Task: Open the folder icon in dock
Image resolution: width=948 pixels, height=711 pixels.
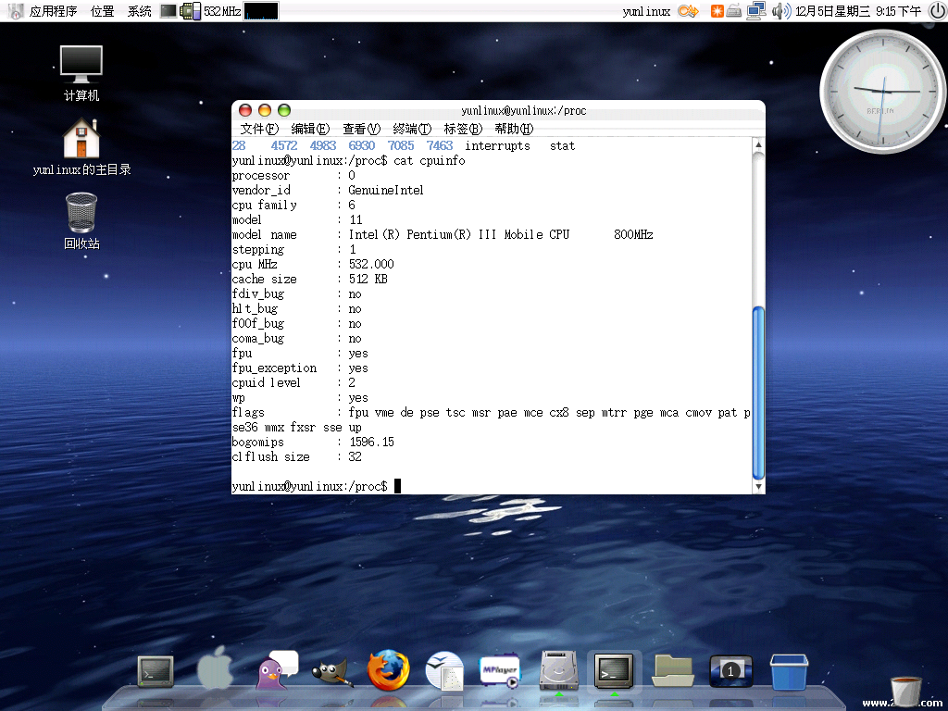Action: (673, 671)
